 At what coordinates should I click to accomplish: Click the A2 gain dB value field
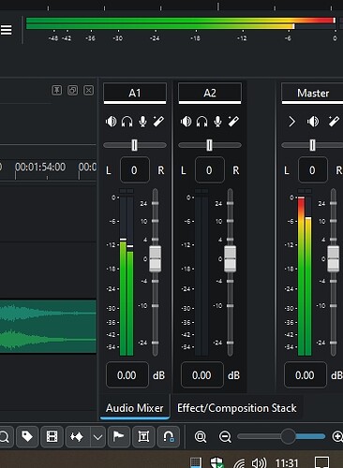point(202,374)
